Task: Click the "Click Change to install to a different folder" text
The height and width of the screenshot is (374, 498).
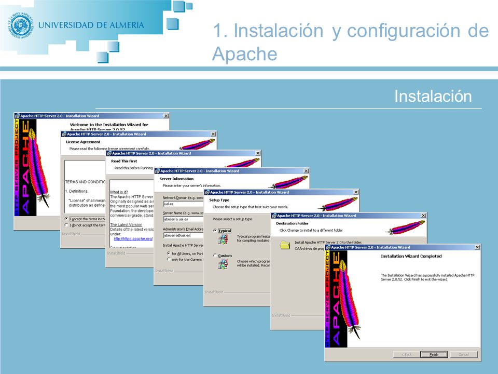Action: click(x=311, y=230)
